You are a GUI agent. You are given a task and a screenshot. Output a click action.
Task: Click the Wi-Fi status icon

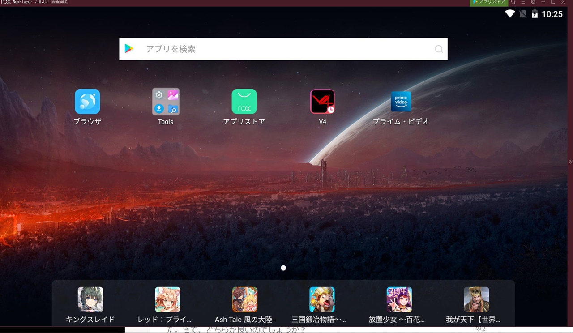509,14
